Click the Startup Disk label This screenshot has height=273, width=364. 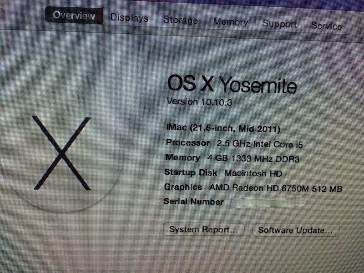191,172
